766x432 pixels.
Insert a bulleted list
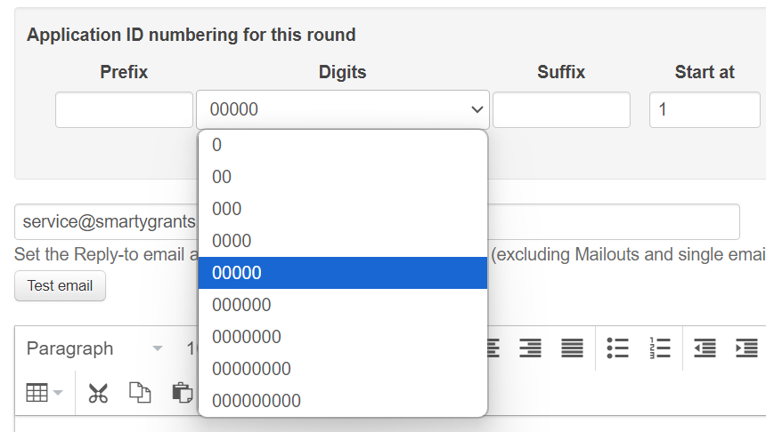click(x=618, y=348)
